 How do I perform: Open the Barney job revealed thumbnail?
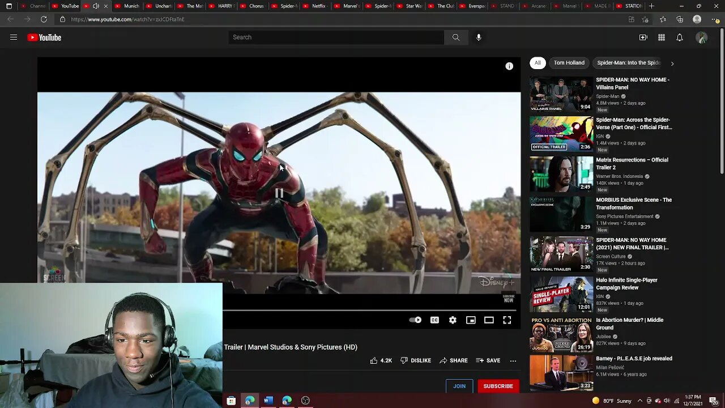coord(561,374)
